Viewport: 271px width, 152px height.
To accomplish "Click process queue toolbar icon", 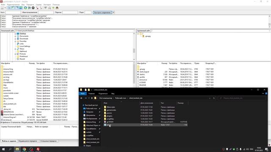I will pyautogui.click(x=29, y=8).
